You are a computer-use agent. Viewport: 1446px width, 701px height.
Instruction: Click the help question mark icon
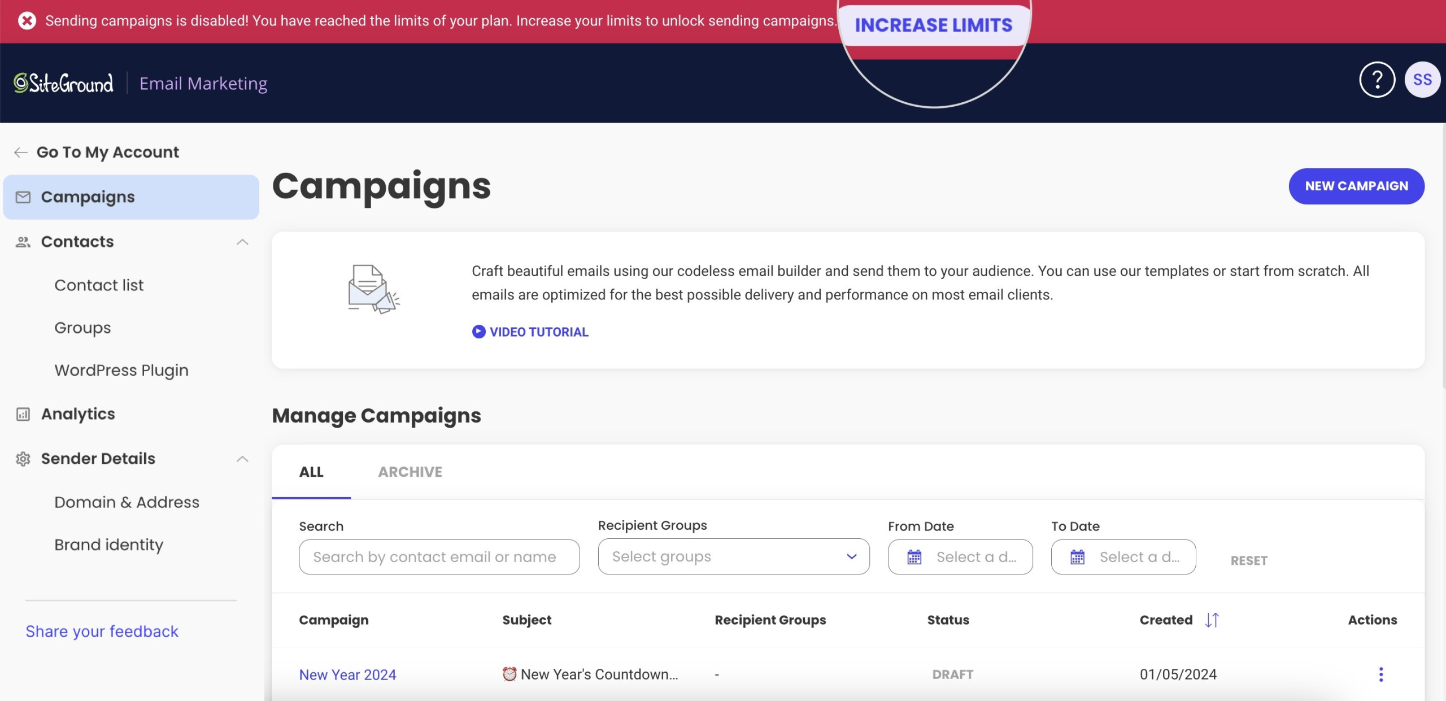click(x=1377, y=79)
